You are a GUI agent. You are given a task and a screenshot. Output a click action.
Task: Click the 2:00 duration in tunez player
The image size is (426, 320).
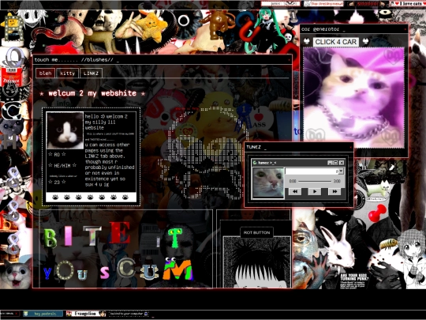pos(337,181)
